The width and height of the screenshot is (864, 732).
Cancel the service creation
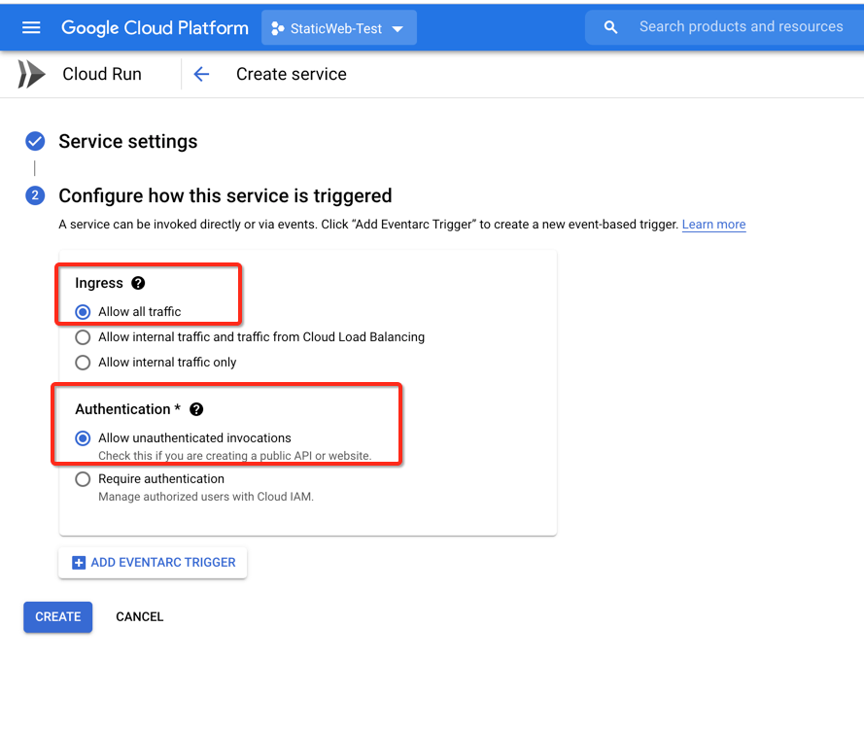pyautogui.click(x=139, y=616)
